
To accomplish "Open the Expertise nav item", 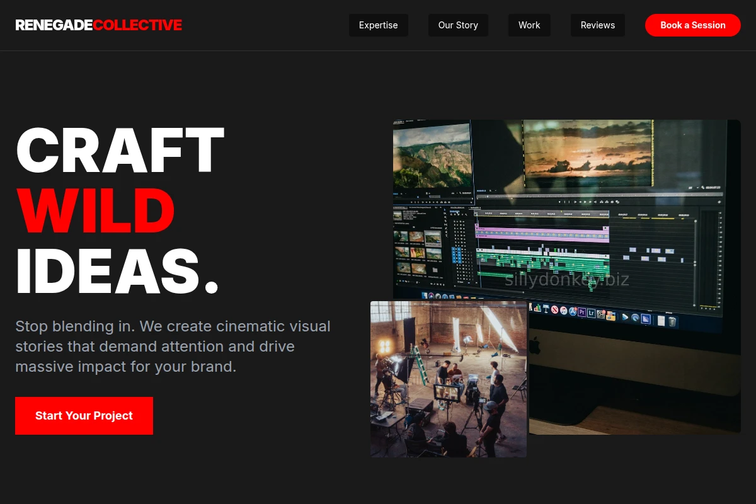I will point(378,25).
